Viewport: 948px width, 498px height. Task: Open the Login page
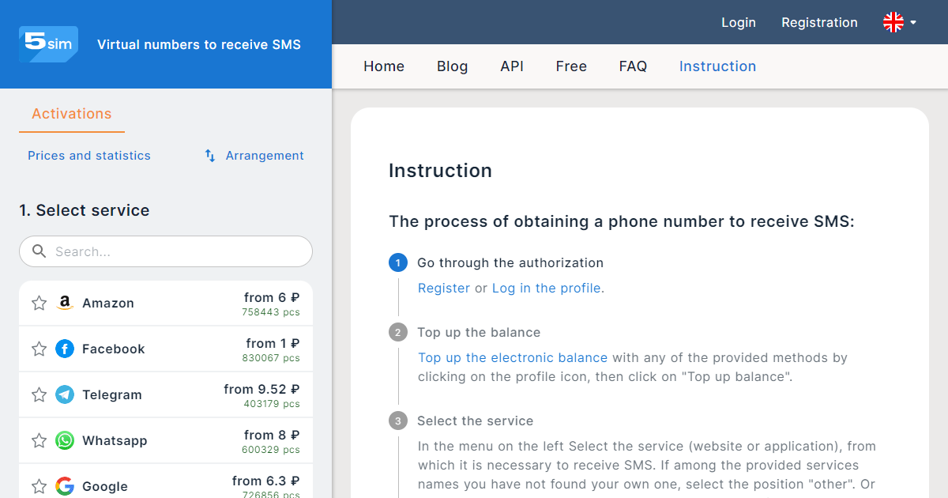click(x=739, y=22)
